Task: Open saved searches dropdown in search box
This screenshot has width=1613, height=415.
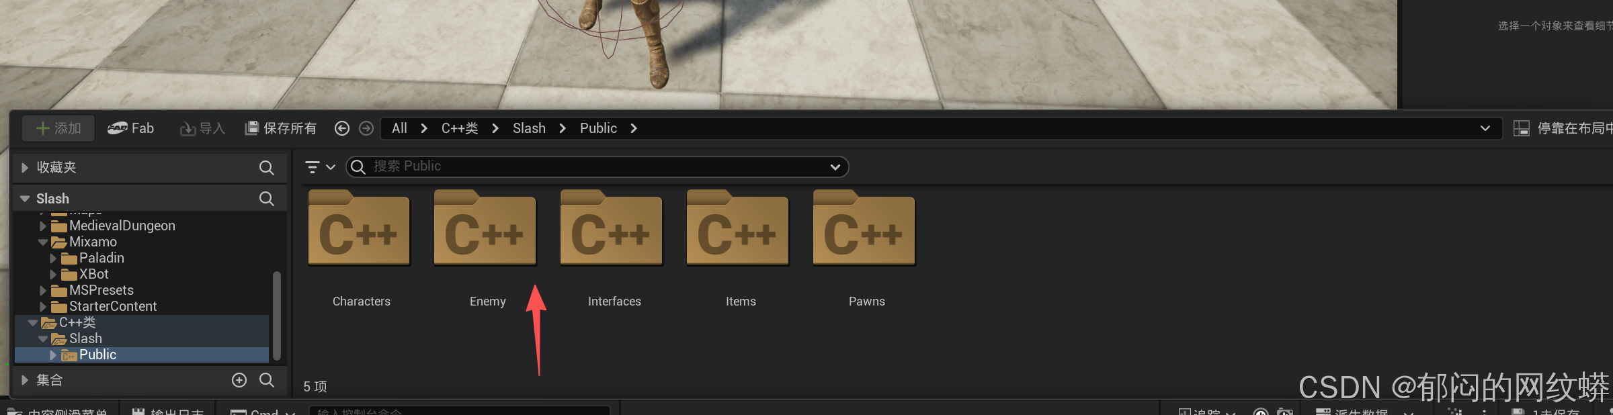Action: [x=835, y=167]
